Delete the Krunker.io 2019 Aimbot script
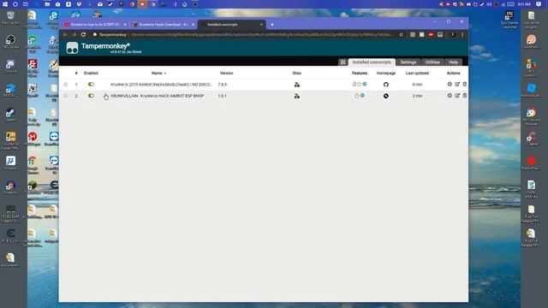 464,84
